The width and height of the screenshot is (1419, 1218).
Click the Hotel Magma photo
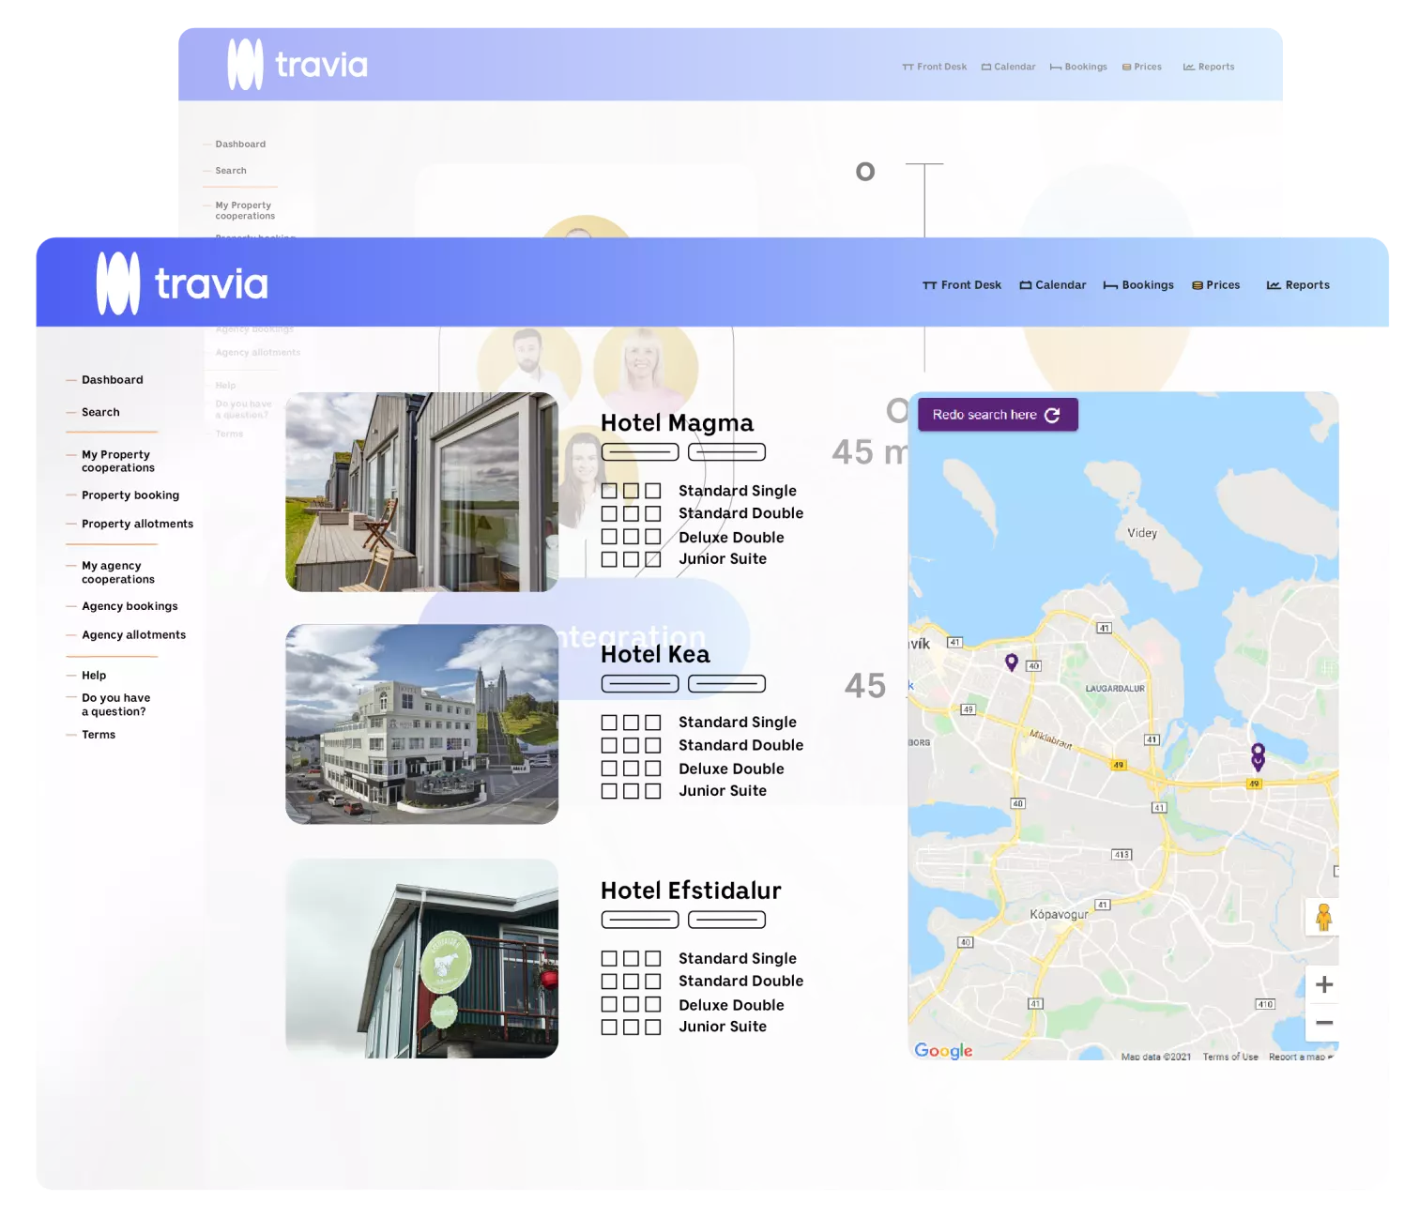pyautogui.click(x=422, y=492)
